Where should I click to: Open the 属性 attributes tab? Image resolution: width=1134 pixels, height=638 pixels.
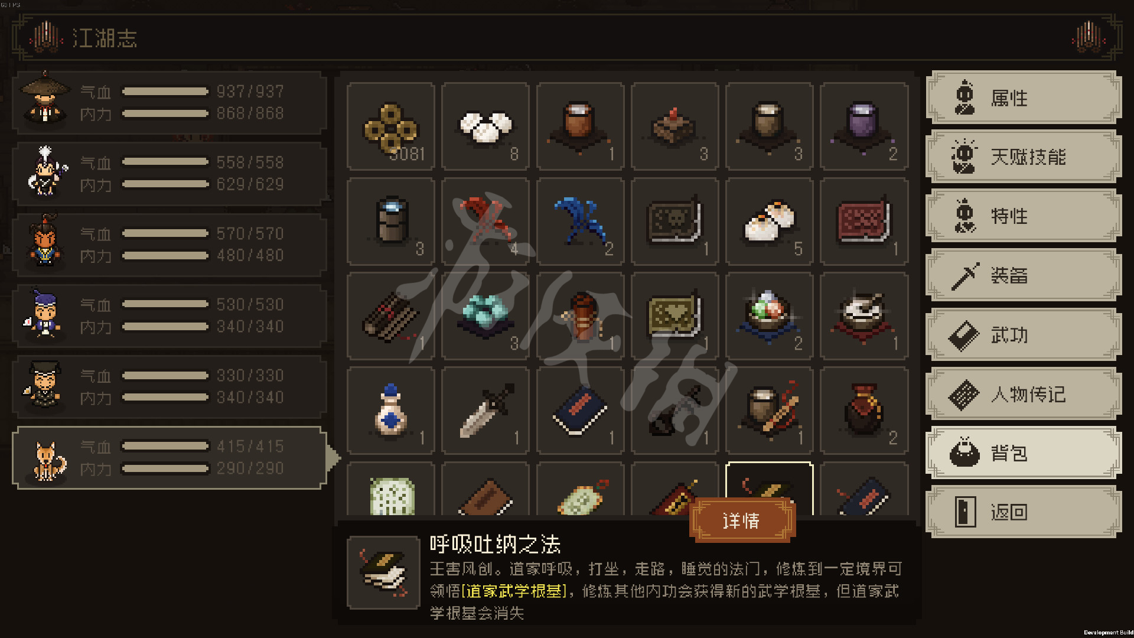click(x=1024, y=97)
